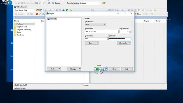183x103 pixels.
Task: Click the remote refresh icon
Action: [139, 10]
